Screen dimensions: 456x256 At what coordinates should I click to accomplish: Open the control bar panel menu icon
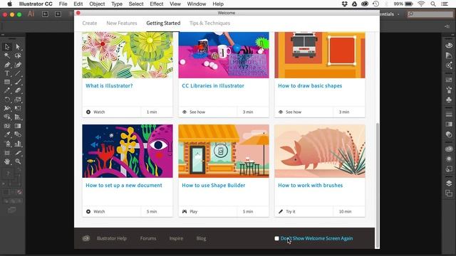[x=447, y=26]
